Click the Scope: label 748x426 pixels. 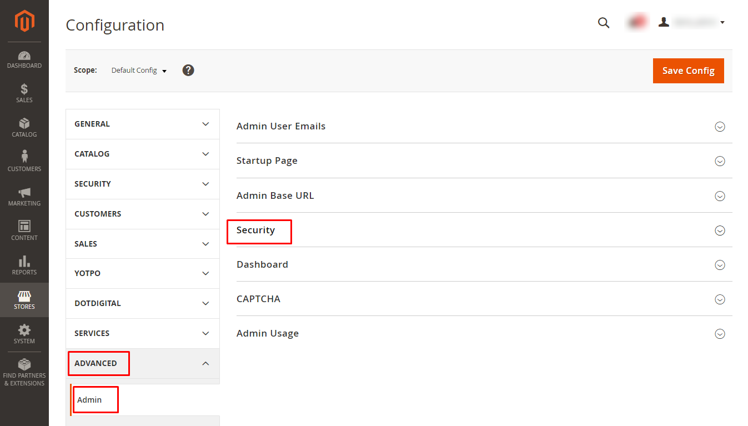86,71
